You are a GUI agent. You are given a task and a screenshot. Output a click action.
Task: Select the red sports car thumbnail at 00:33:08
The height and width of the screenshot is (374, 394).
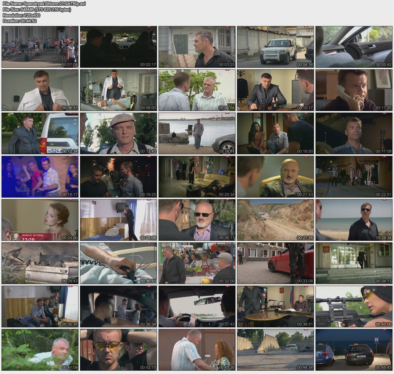[275, 263]
